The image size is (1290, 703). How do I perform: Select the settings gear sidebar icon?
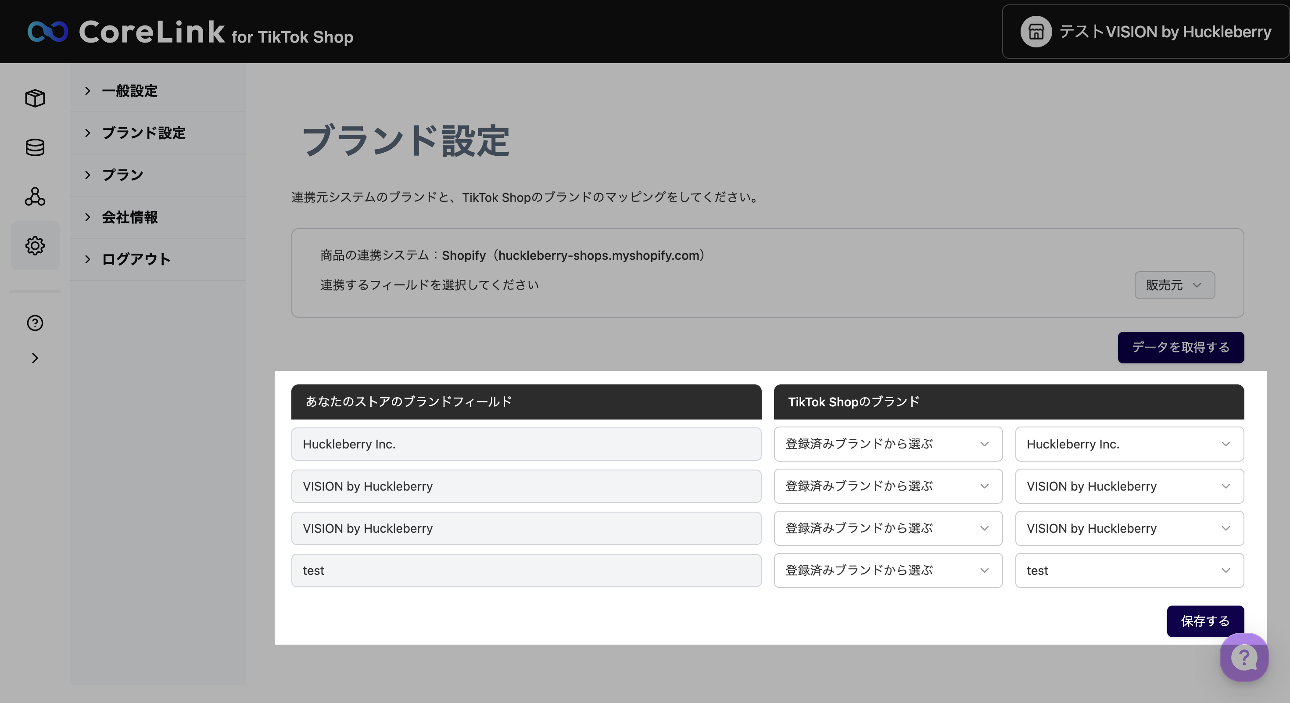(35, 246)
